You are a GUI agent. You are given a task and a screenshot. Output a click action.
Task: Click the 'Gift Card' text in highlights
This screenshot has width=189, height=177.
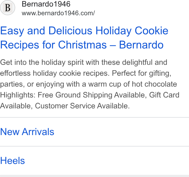click(164, 95)
